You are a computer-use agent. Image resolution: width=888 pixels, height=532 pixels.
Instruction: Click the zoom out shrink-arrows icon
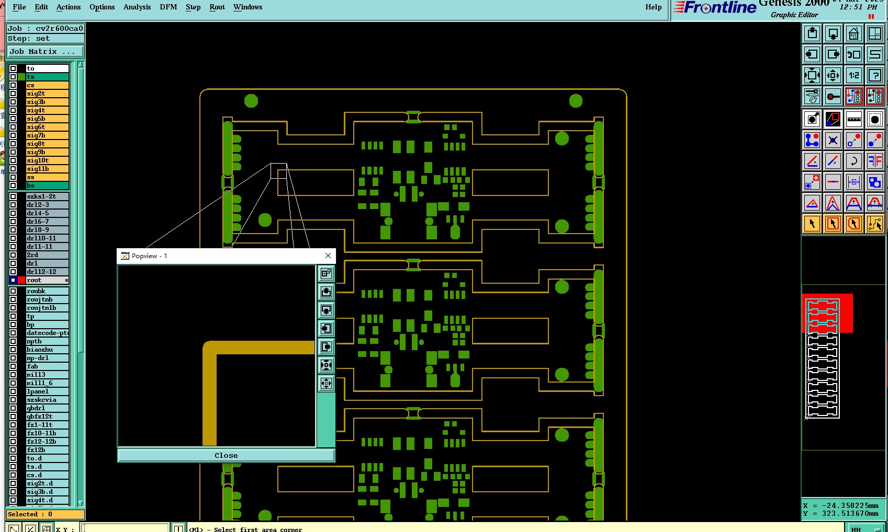[833, 75]
